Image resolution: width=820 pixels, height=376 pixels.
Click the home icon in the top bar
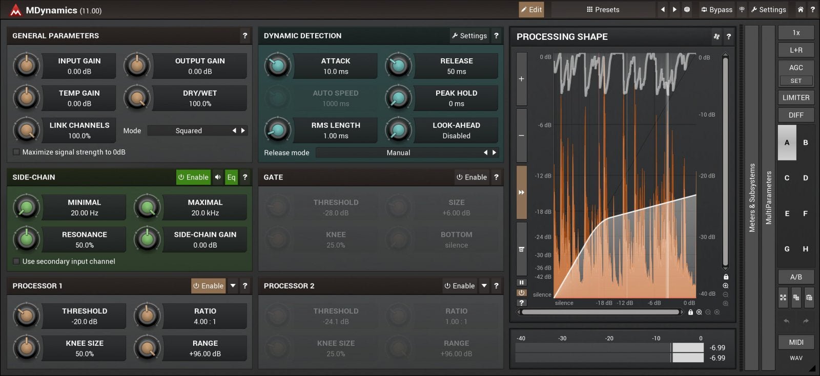(x=800, y=9)
